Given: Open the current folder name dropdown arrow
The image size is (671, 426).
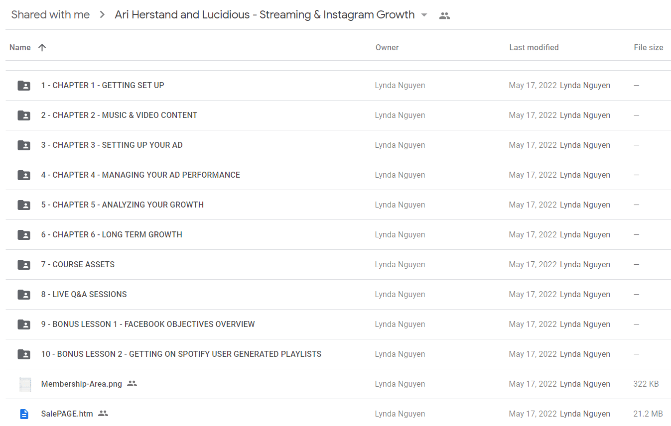Looking at the screenshot, I should [x=424, y=15].
